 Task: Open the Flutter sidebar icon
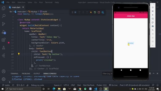pos(4,56)
